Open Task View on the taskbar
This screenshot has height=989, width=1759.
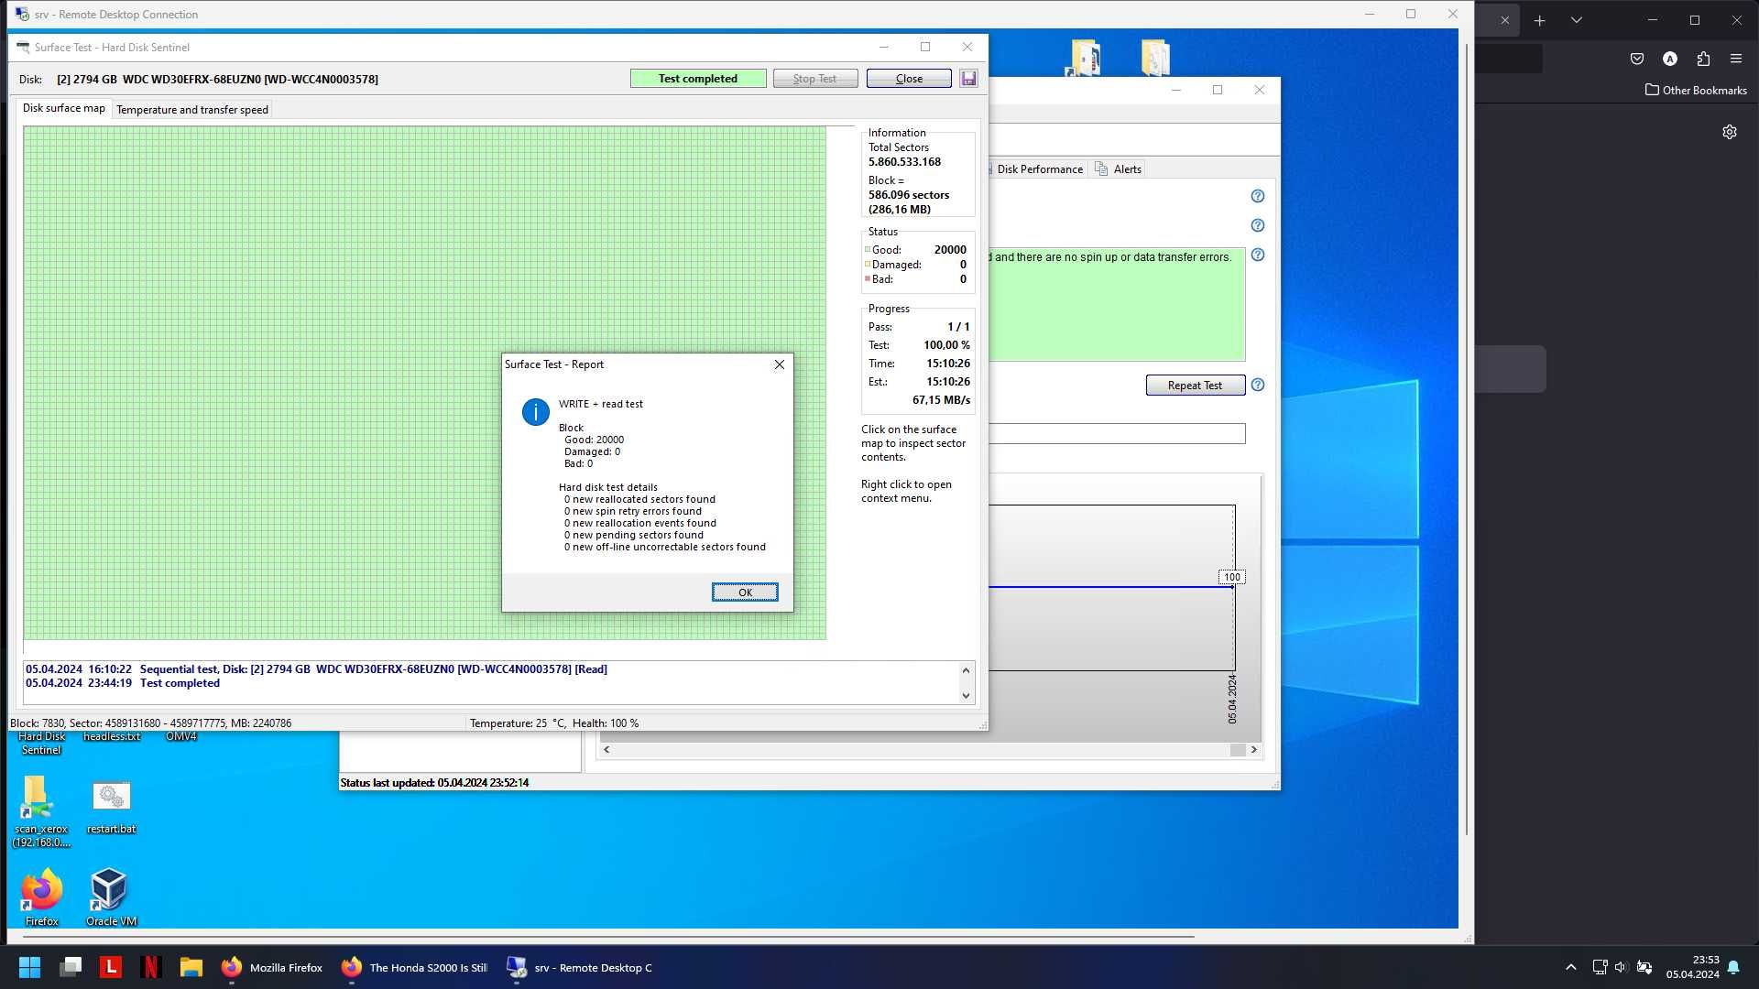pyautogui.click(x=71, y=967)
